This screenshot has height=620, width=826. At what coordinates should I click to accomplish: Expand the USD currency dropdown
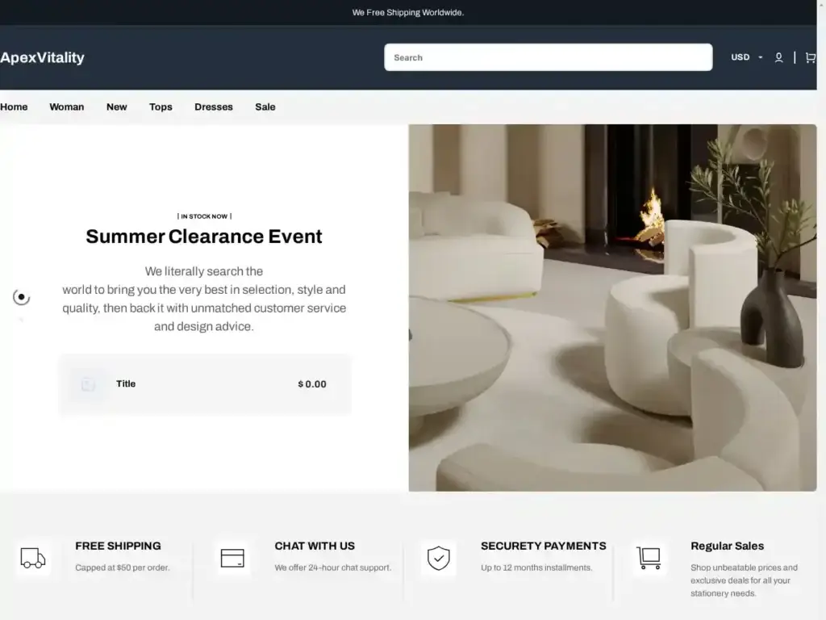coord(746,57)
